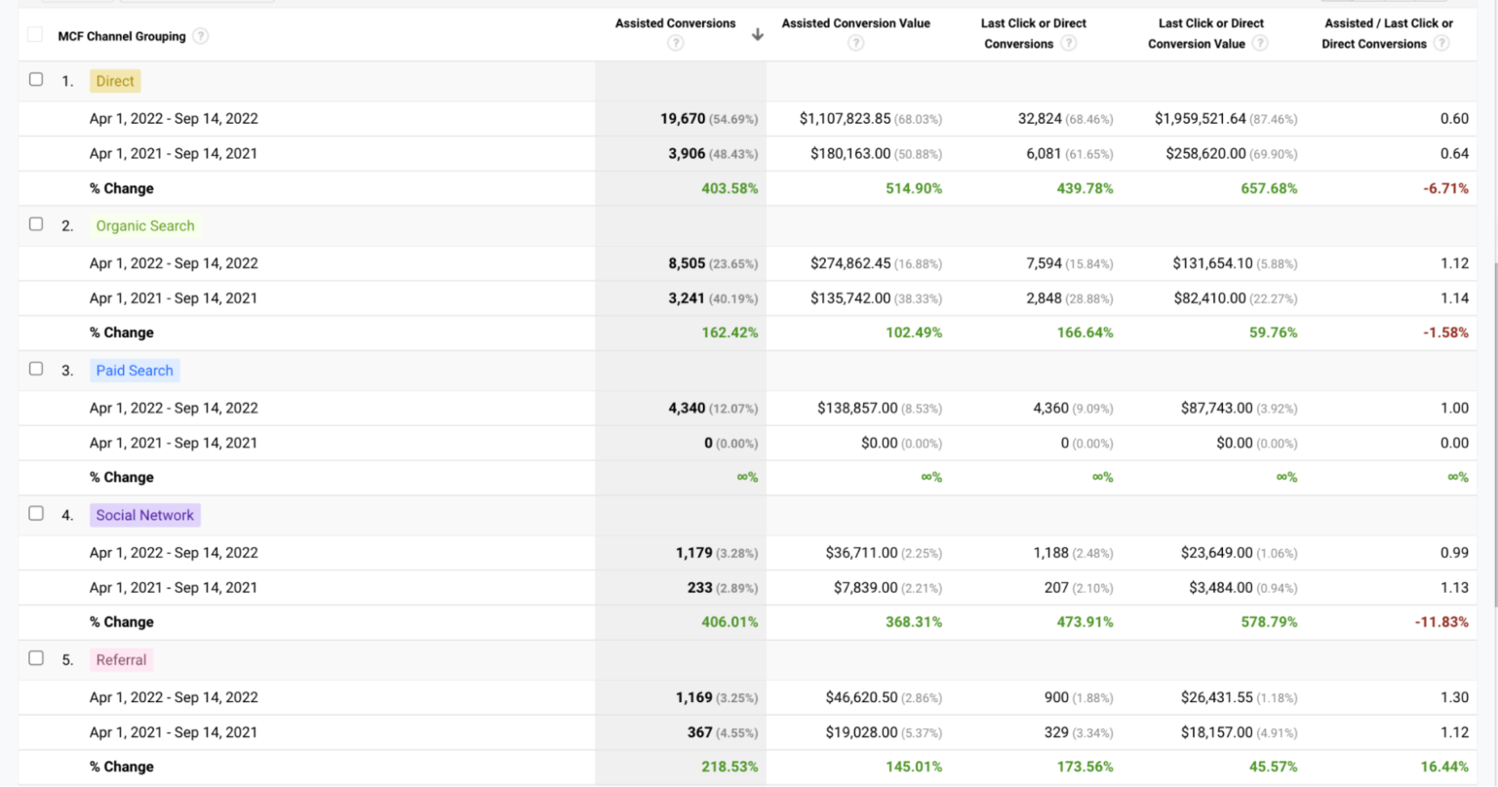1498x787 pixels.
Task: Sort by Assisted Conversion Value column header
Action: point(855,23)
